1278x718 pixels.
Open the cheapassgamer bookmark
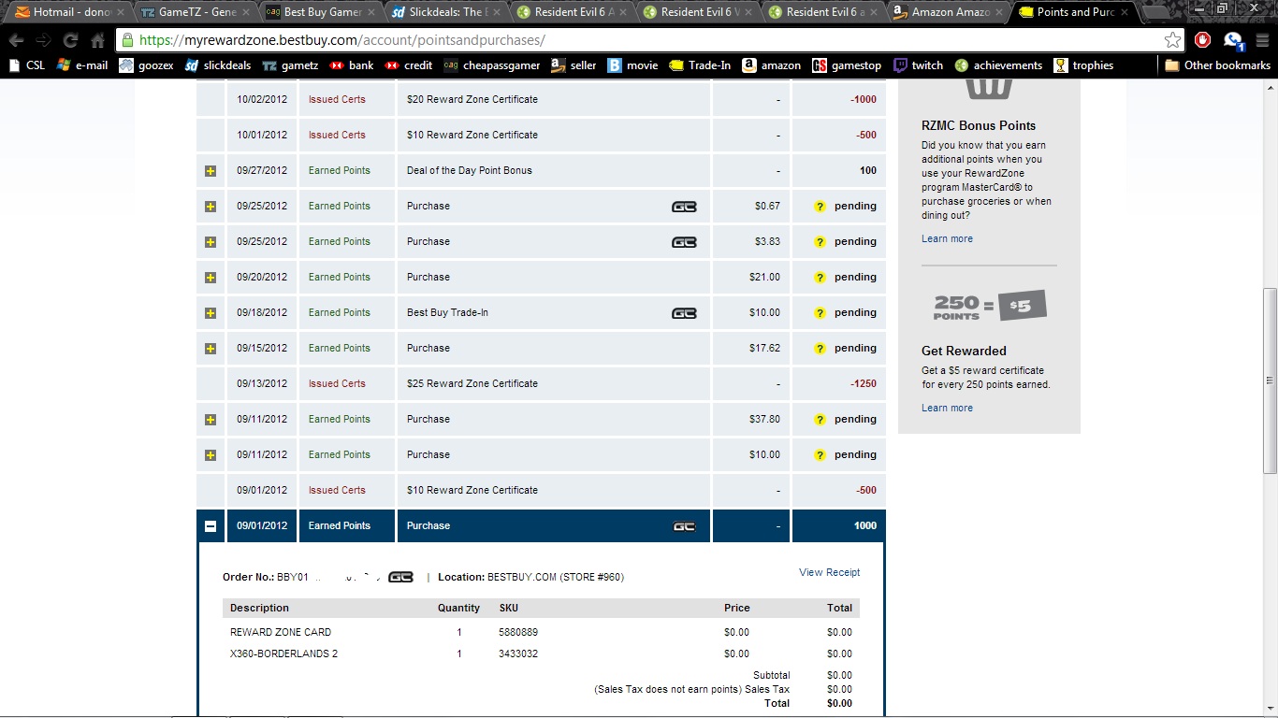[492, 65]
